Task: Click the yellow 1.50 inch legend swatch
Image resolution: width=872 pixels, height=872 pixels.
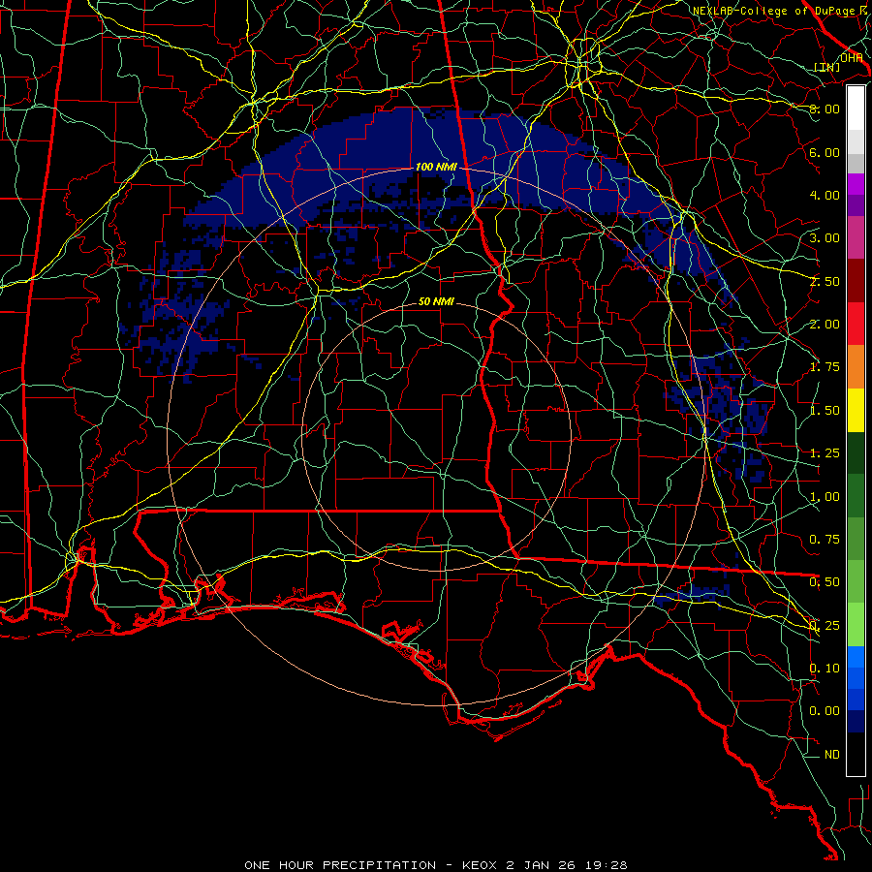Action: tap(856, 410)
